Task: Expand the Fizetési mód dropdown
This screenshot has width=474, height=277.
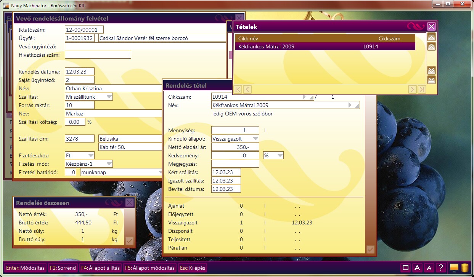Action: pos(109,164)
